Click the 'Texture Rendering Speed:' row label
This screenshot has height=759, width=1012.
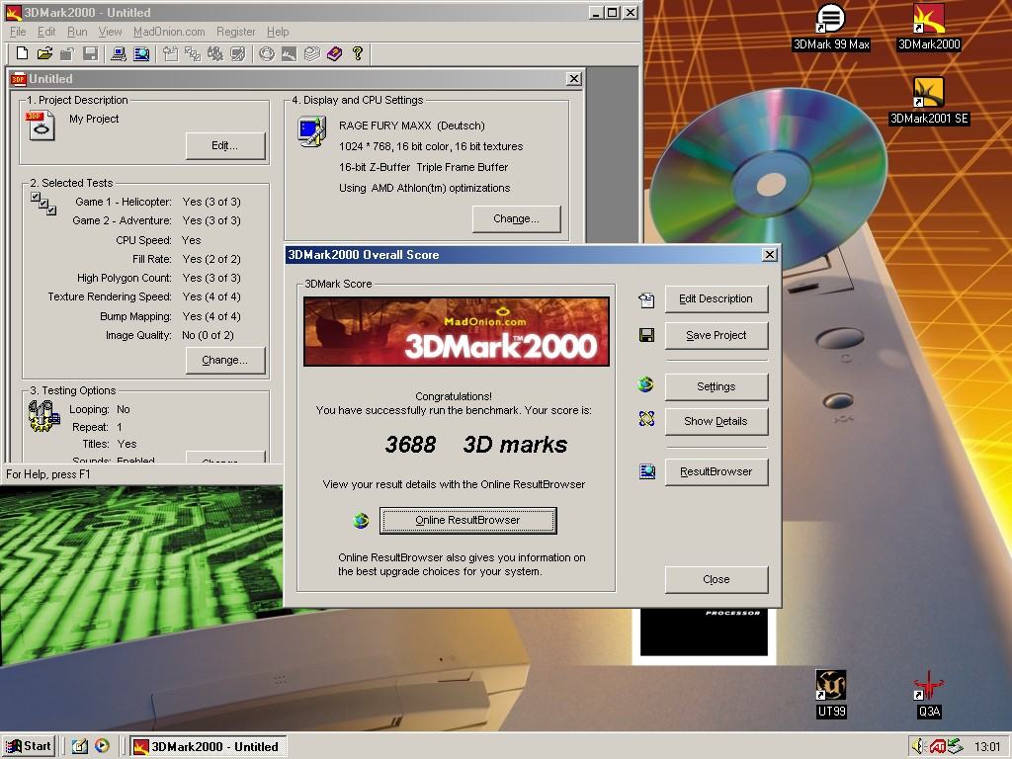(110, 296)
